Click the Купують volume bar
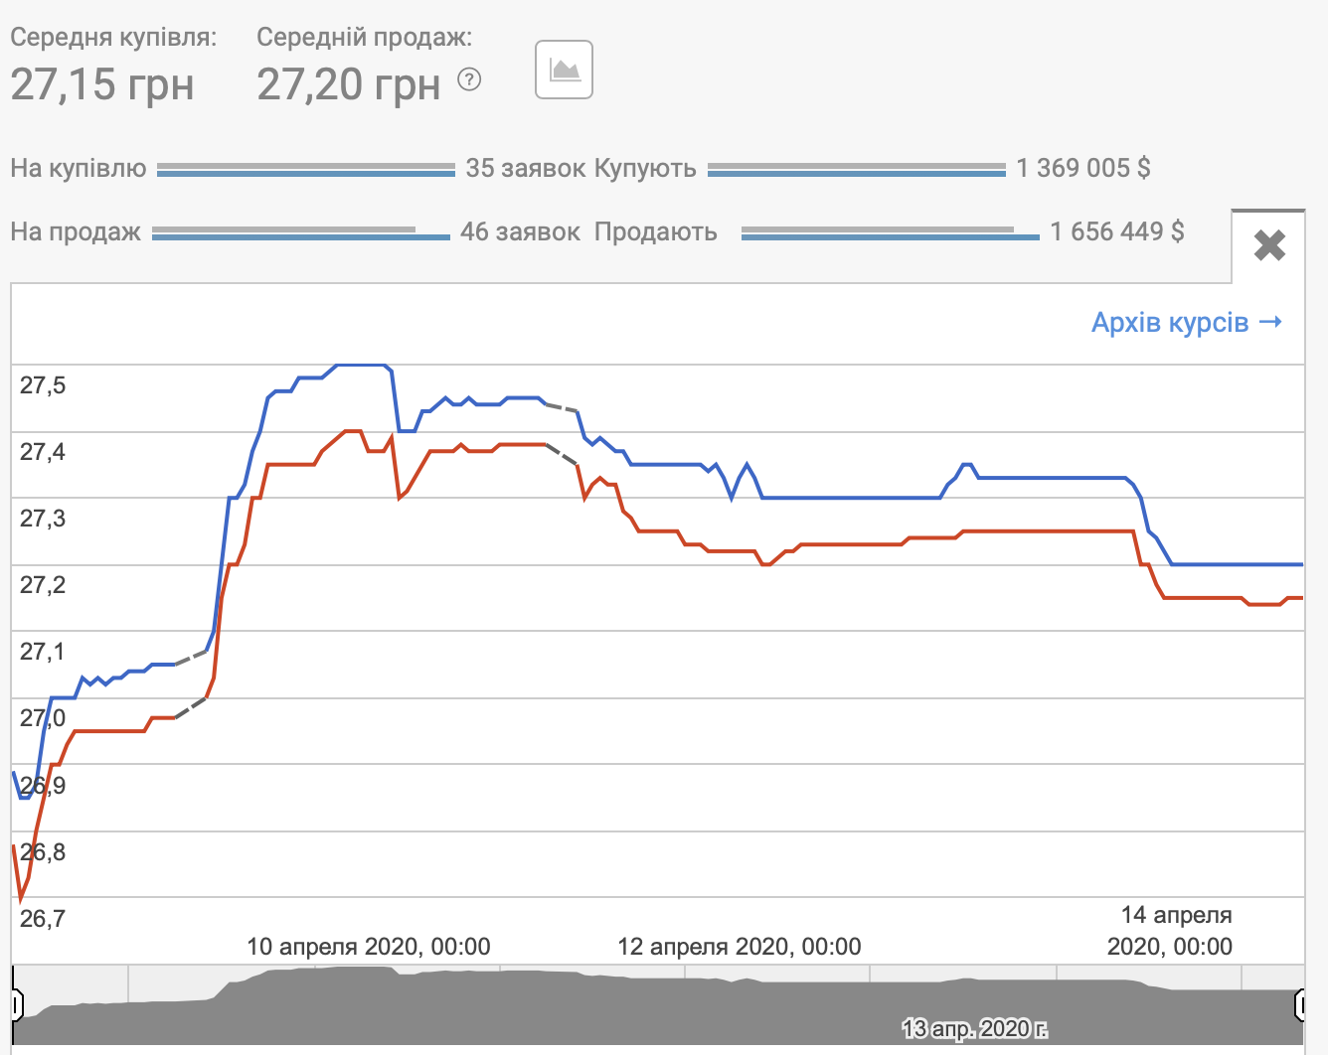 [857, 169]
